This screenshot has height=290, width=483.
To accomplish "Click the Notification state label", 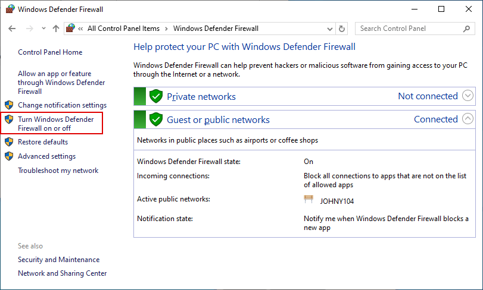I will (x=165, y=219).
